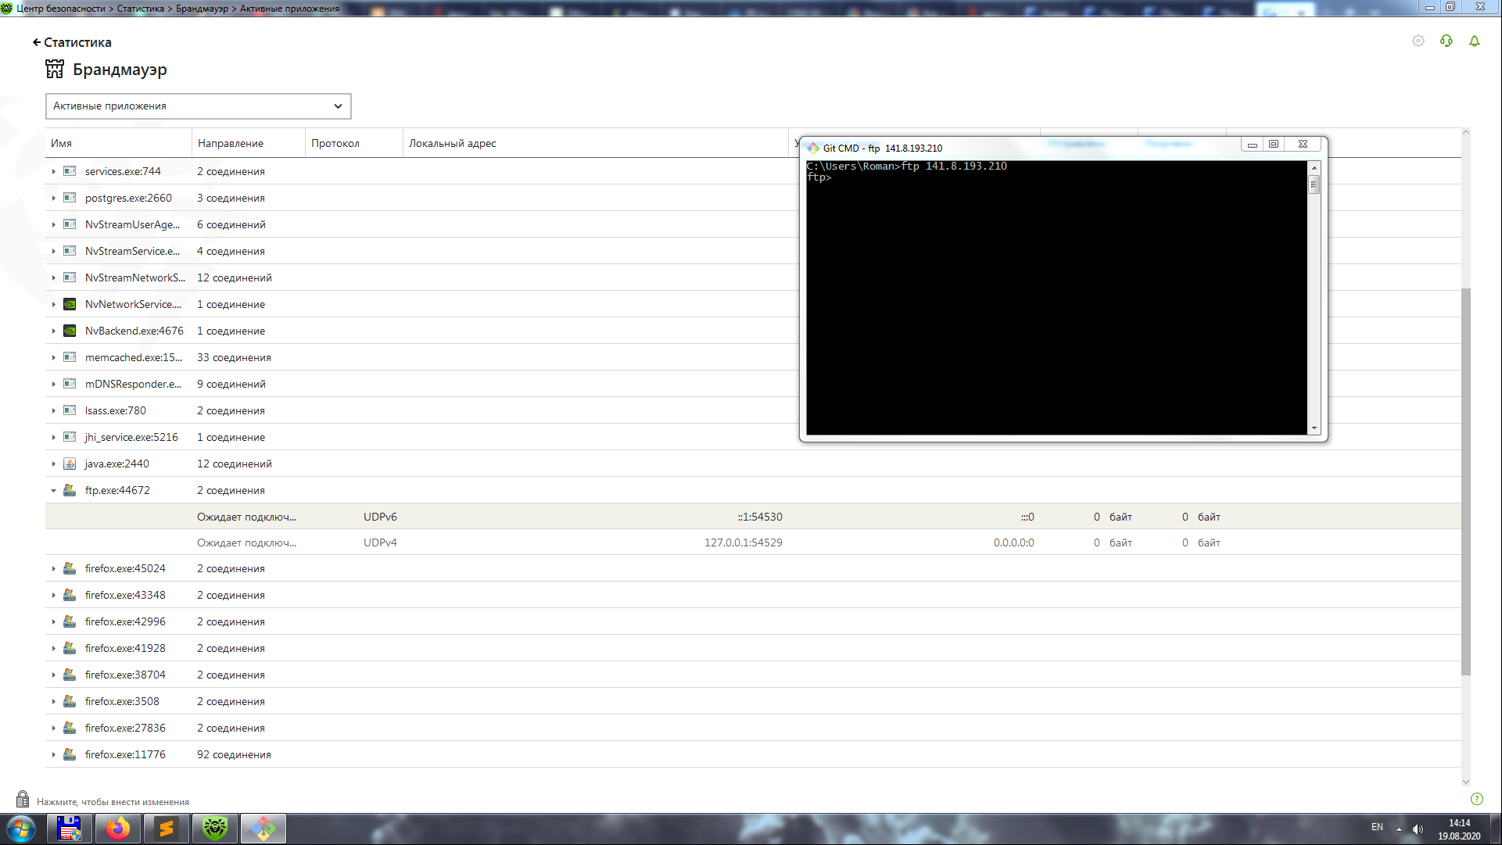Go back to Статистика
The width and height of the screenshot is (1502, 845).
pos(72,42)
